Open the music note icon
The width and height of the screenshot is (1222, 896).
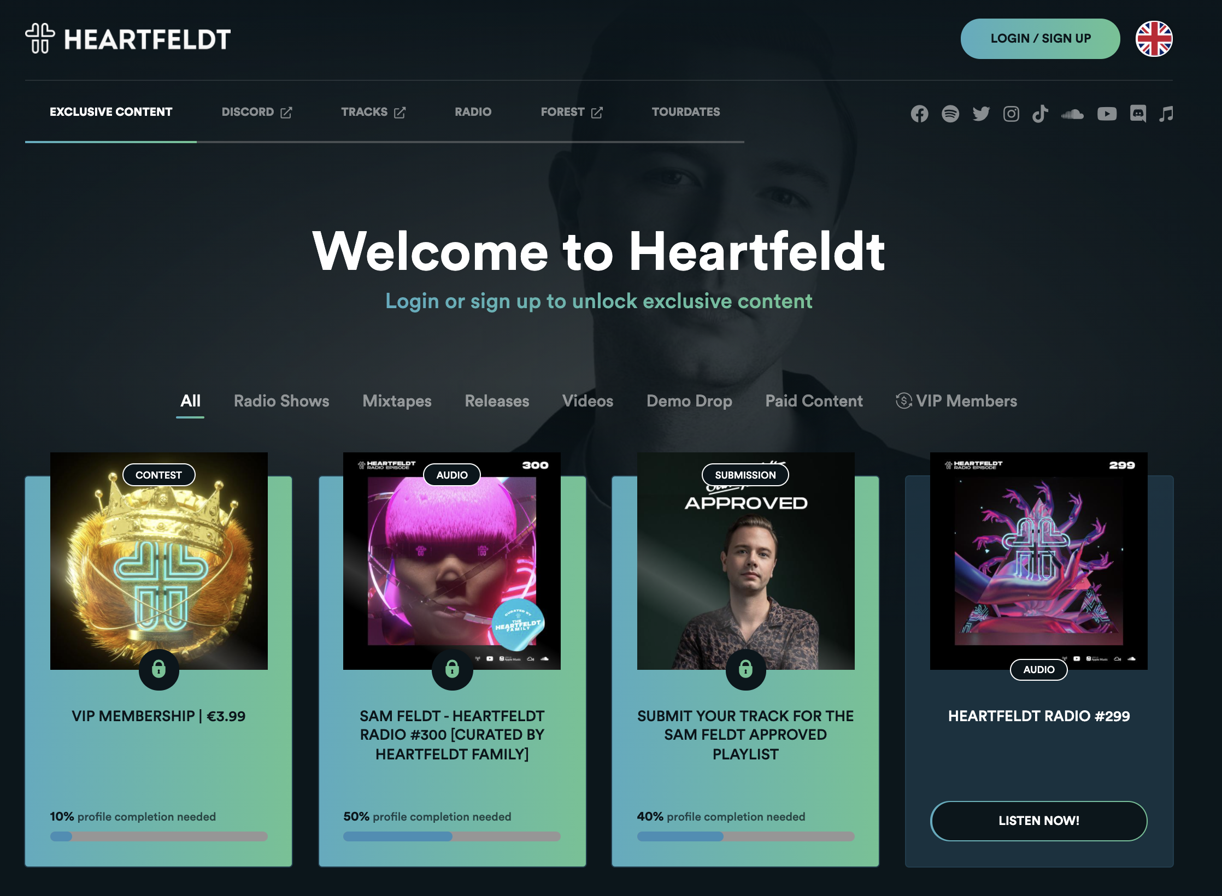(1166, 114)
